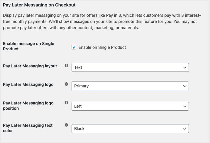Click the 'Pay Later Messaging layout' label
The width and height of the screenshot is (210, 143).
(30, 66)
